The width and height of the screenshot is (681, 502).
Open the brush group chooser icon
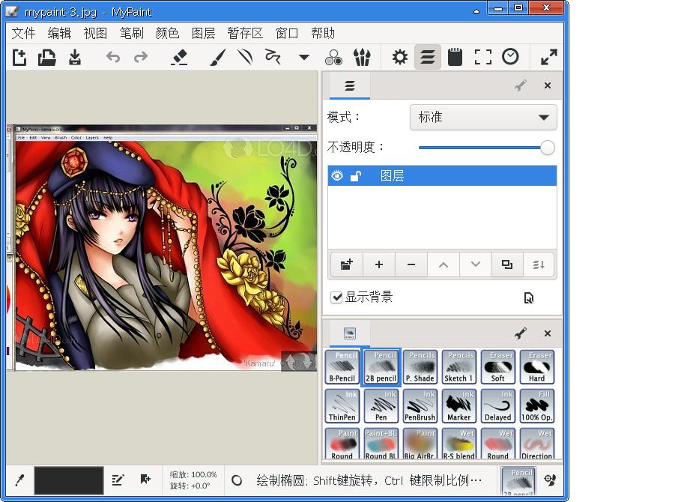pyautogui.click(x=362, y=57)
